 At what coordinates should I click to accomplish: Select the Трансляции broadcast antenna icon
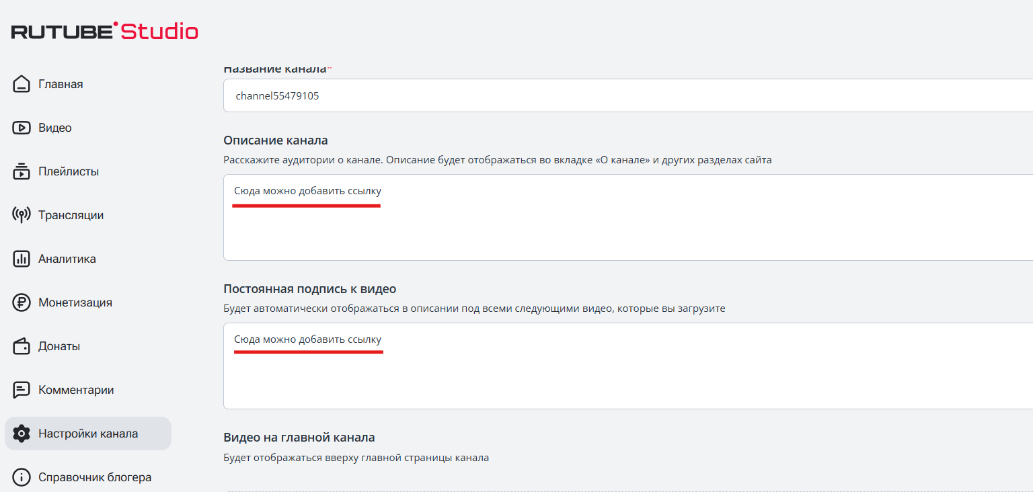[x=21, y=214]
